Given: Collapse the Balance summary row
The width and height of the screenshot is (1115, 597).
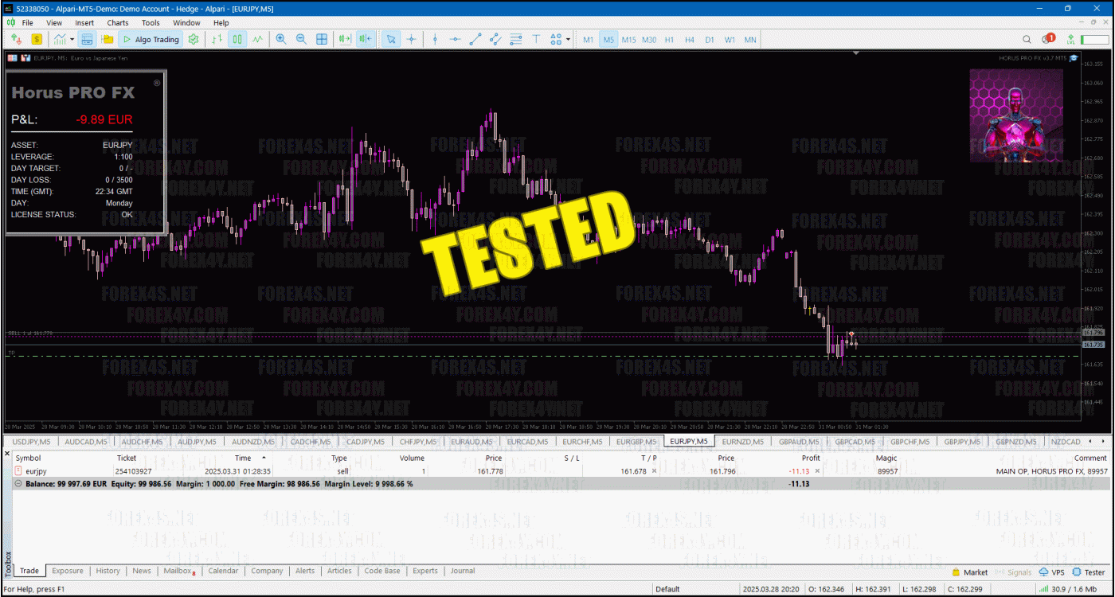Looking at the screenshot, I should (18, 483).
